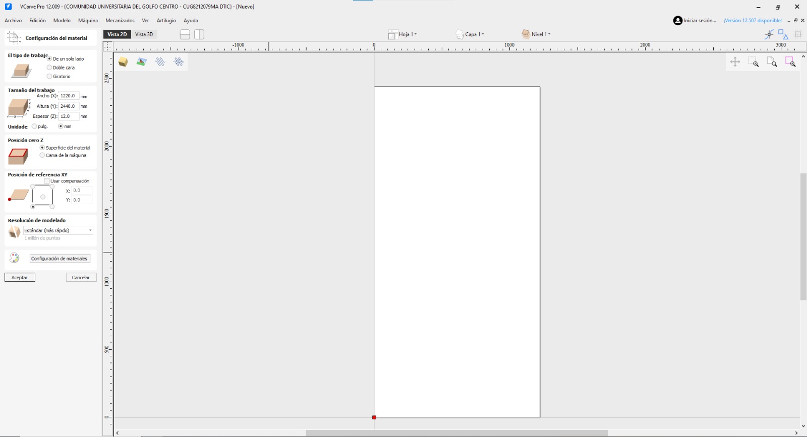This screenshot has height=437, width=807.
Task: Follow the '¡Versión 12.507 disponible!' link
Action: 753,21
